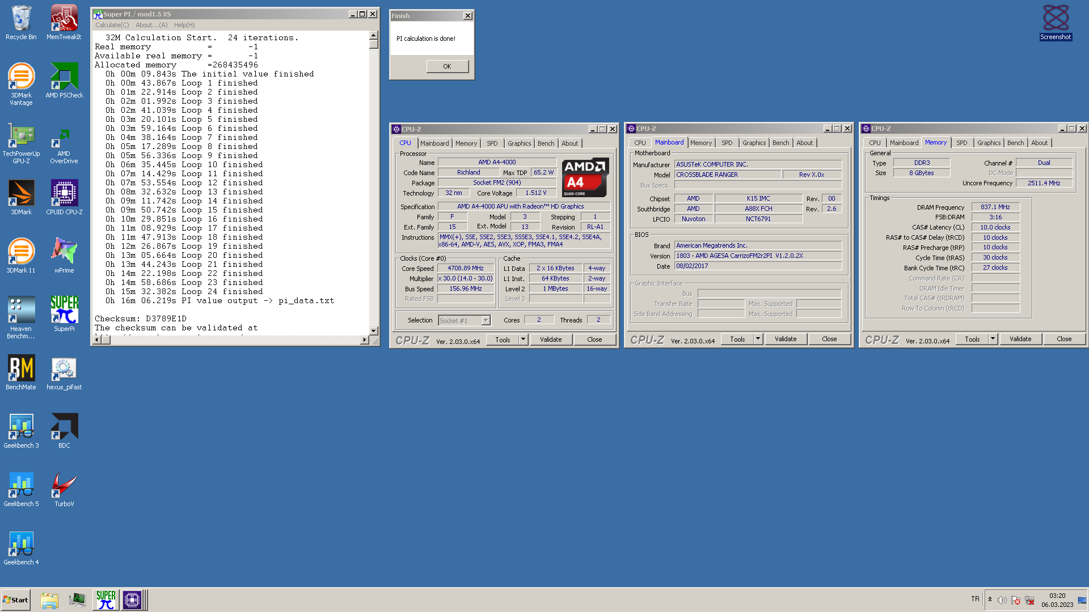The image size is (1089, 612).
Task: Click the volume tray icon
Action: (x=1002, y=600)
